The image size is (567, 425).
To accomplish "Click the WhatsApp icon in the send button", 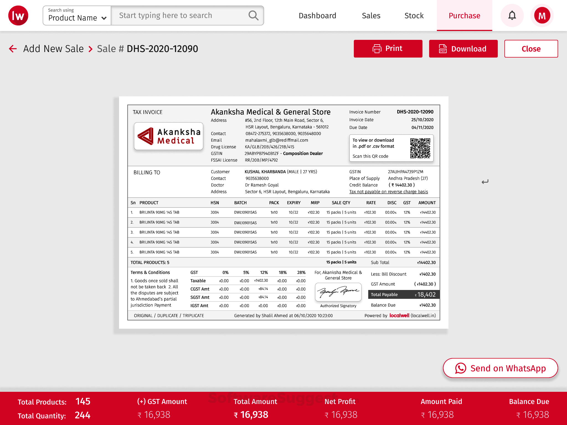I will 461,368.
